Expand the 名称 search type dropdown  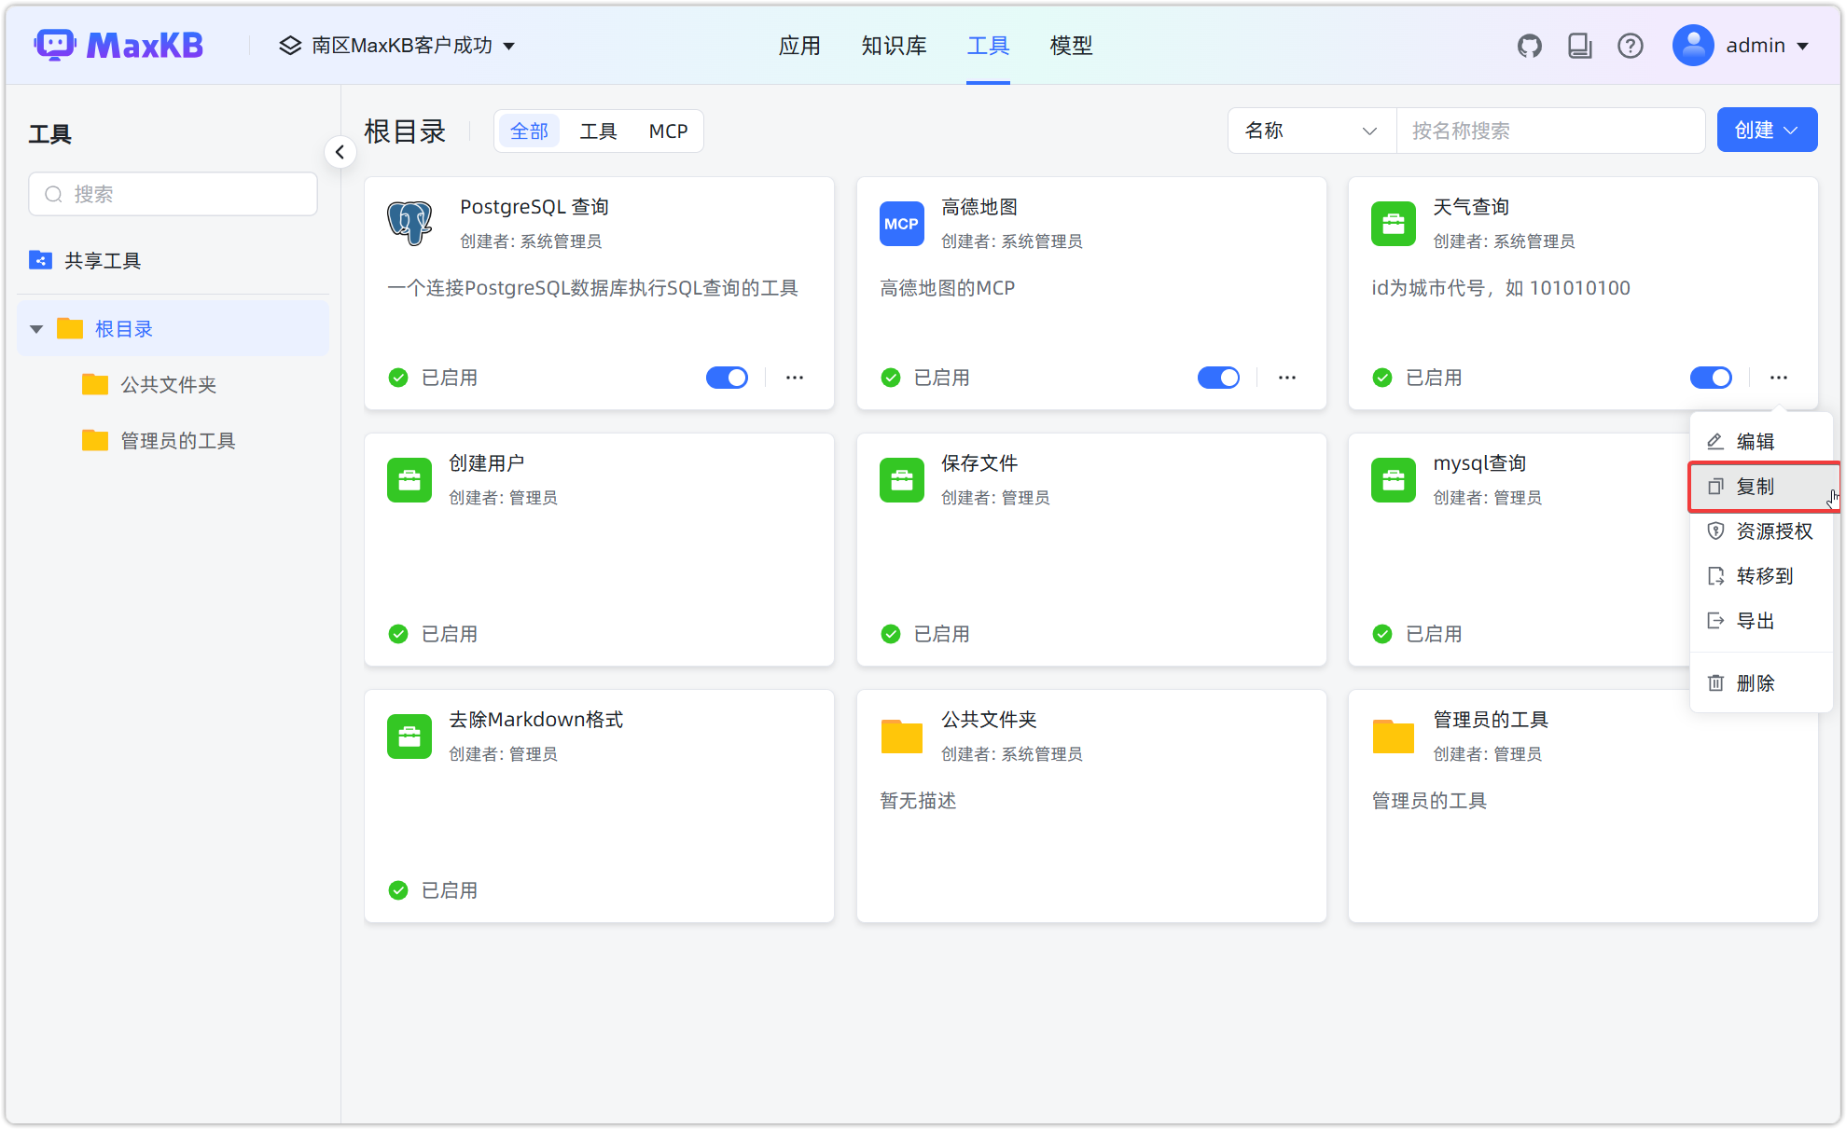pos(1311,131)
